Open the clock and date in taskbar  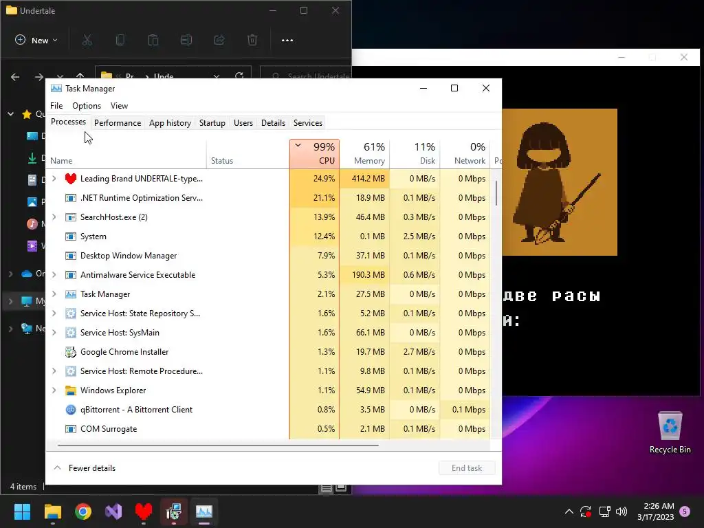(x=655, y=511)
